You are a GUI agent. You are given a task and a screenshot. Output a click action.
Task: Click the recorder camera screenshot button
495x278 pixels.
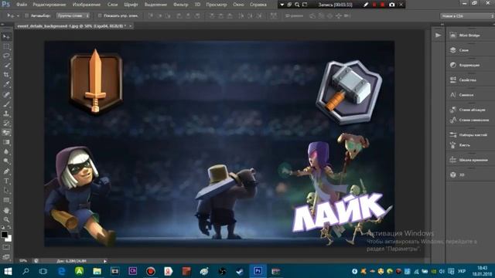pos(392,5)
